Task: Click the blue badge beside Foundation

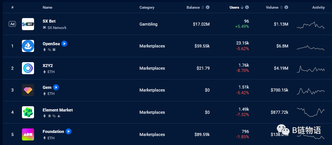Action: [x=68, y=131]
